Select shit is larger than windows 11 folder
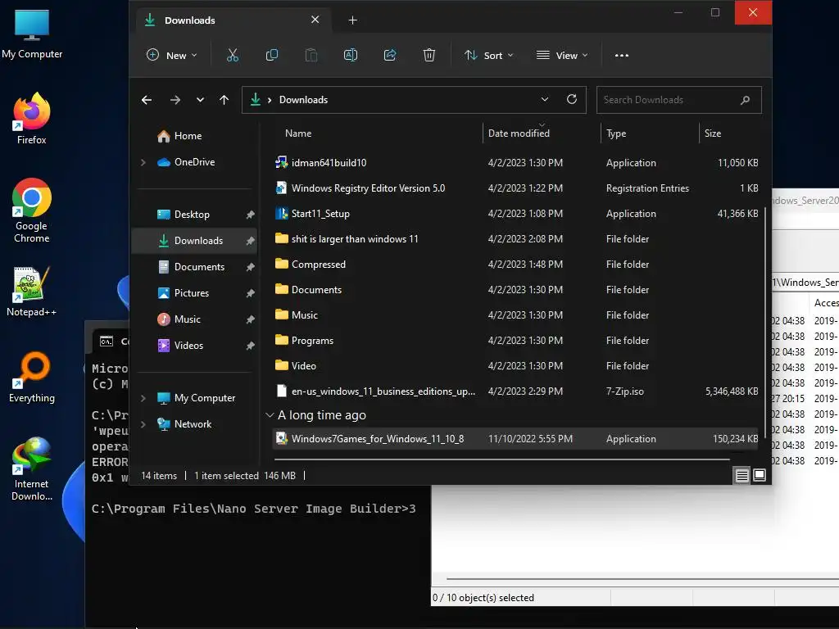Screen dimensions: 839x629 click(516, 239)
